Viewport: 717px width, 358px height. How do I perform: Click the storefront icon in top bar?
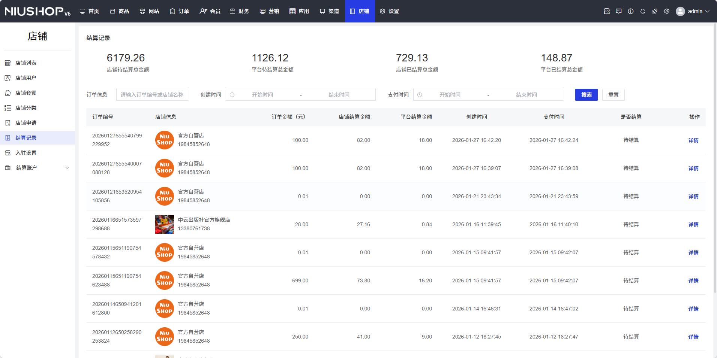tap(606, 11)
